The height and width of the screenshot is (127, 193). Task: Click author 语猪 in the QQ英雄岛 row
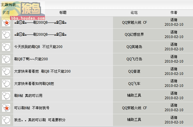pyautogui.click(x=174, y=44)
